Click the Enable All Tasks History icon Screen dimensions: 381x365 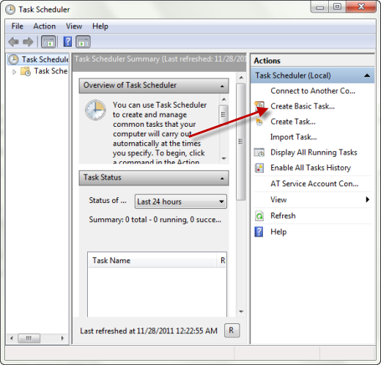coord(259,168)
